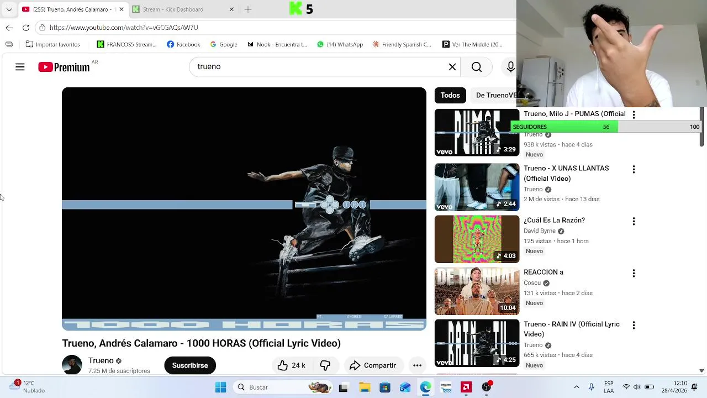Open X UNAS LLANTAS video thumbnail
This screenshot has height=398, width=707.
click(477, 187)
